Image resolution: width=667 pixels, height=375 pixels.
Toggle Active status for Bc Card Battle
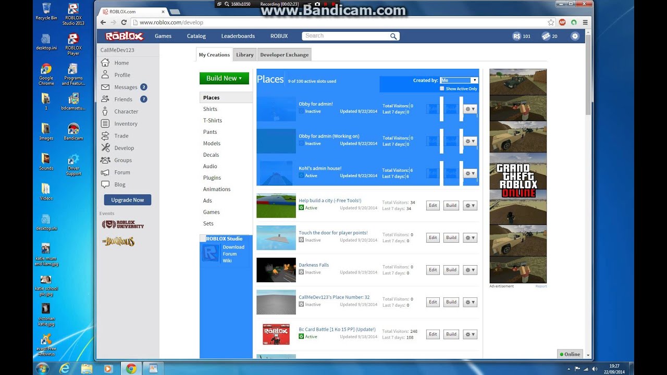pyautogui.click(x=301, y=336)
